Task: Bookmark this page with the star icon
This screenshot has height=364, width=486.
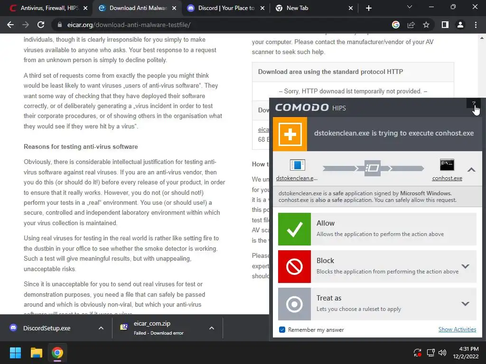Action: click(x=426, y=25)
